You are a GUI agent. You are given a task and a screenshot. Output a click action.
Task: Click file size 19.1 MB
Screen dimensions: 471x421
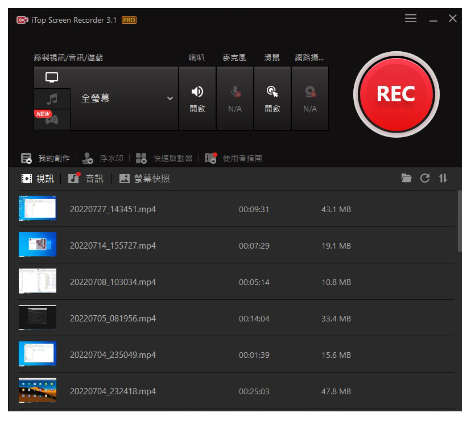click(336, 246)
